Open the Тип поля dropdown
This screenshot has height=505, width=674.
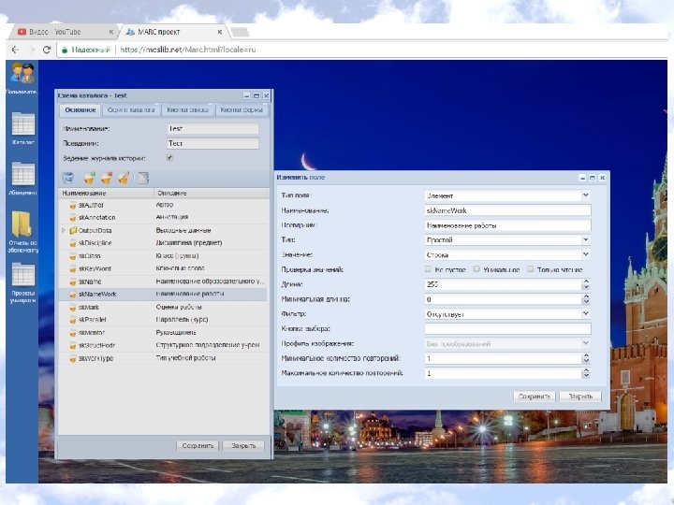(x=585, y=195)
